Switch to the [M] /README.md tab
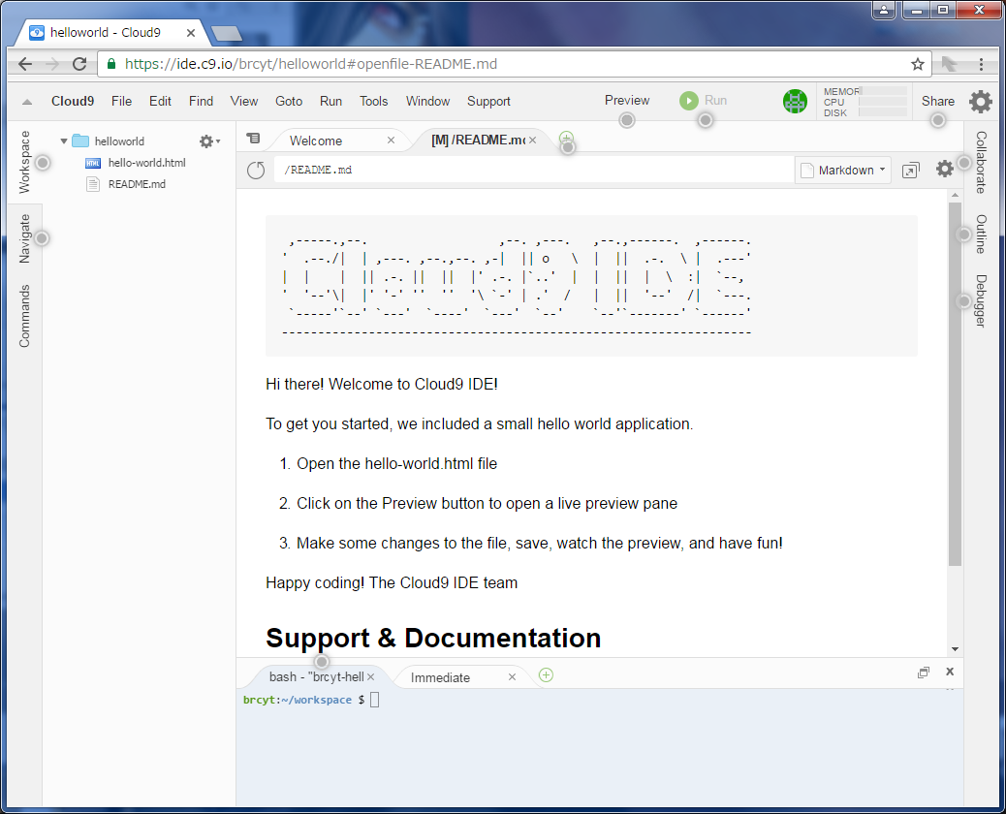1006x814 pixels. click(478, 140)
